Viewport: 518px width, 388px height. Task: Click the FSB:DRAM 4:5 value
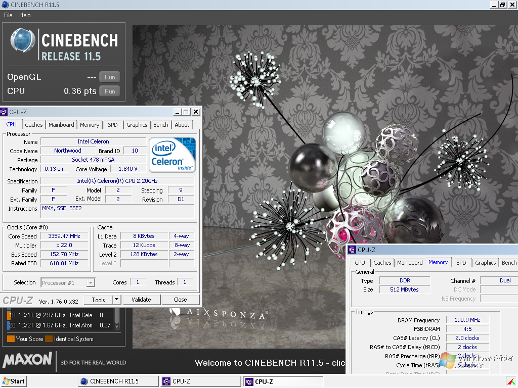click(x=467, y=329)
